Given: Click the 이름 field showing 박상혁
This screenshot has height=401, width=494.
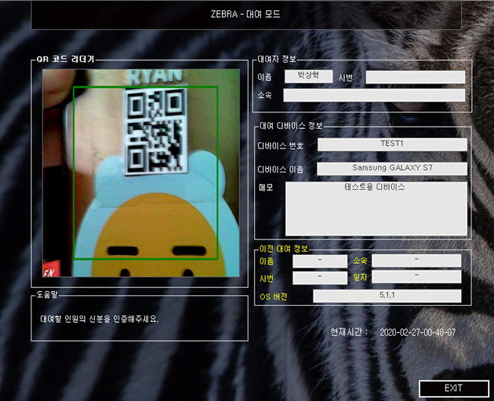Looking at the screenshot, I should click(x=309, y=76).
